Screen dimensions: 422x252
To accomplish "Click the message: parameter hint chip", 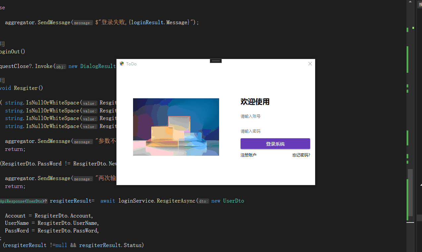I will 82,23.
